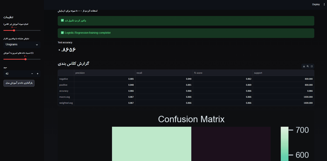The height and width of the screenshot is (161, 327).
Task: Click the Deploy button
Action: pyautogui.click(x=316, y=4)
